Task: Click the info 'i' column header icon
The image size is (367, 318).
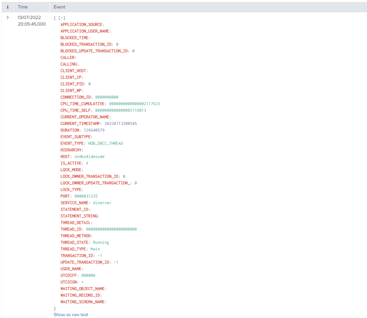Action: point(8,7)
